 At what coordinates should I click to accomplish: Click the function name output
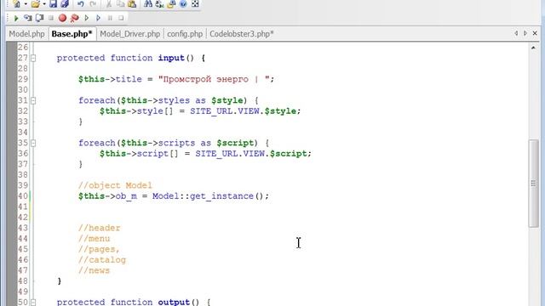click(x=174, y=302)
